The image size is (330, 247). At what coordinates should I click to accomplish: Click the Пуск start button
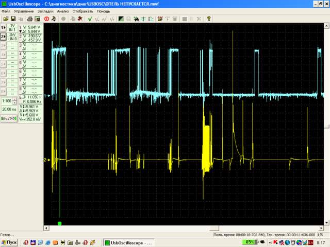pos(9,242)
